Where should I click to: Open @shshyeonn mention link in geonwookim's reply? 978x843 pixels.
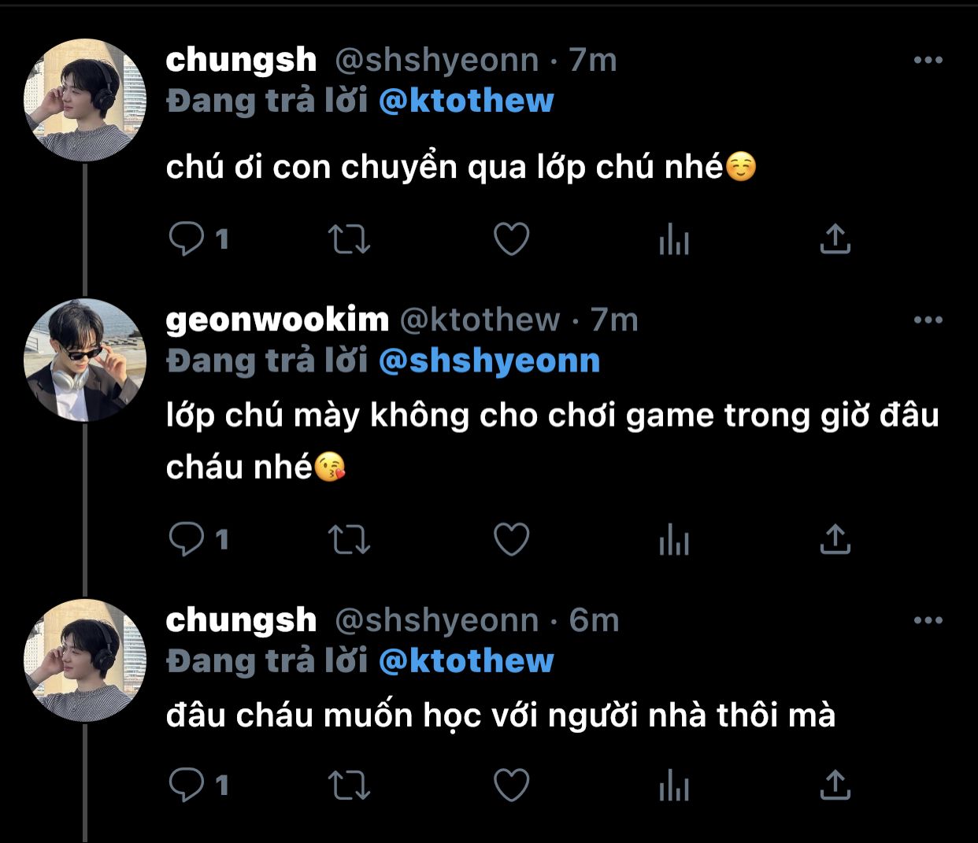tap(489, 360)
